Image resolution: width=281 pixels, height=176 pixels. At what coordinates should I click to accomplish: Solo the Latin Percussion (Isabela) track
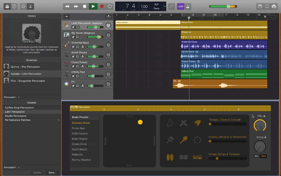pos(77,27)
